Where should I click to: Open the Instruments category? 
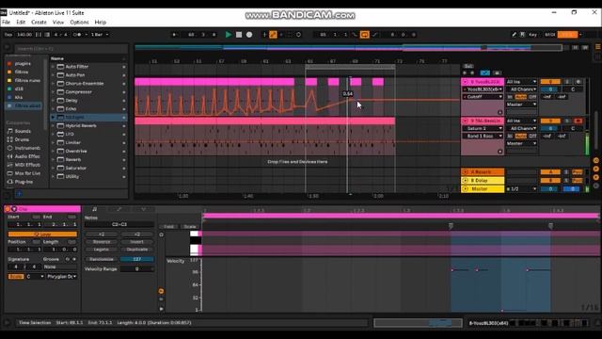[x=27, y=148]
